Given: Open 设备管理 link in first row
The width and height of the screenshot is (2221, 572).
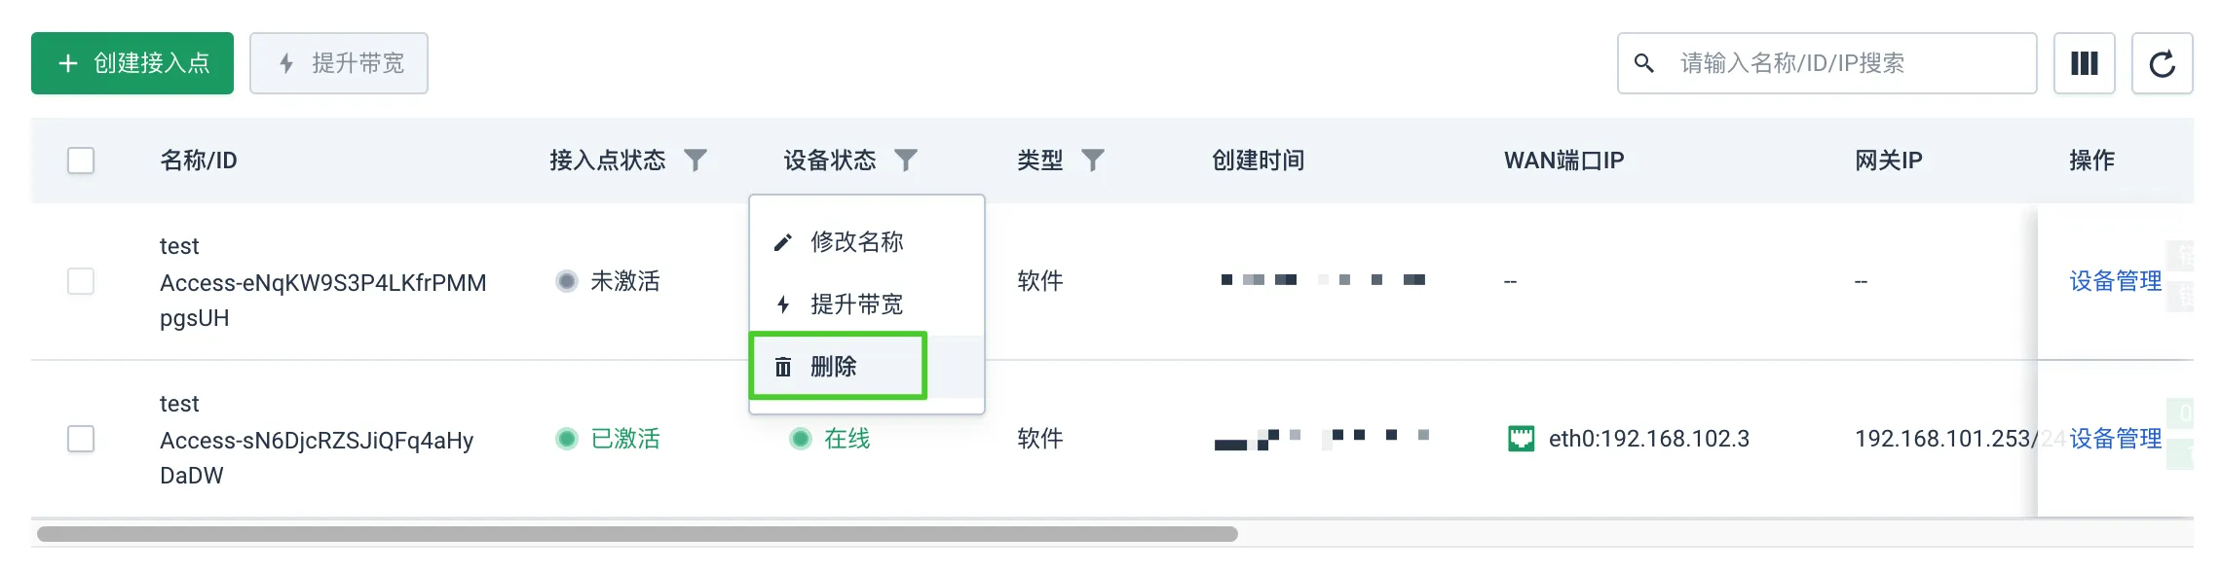Looking at the screenshot, I should (2115, 281).
